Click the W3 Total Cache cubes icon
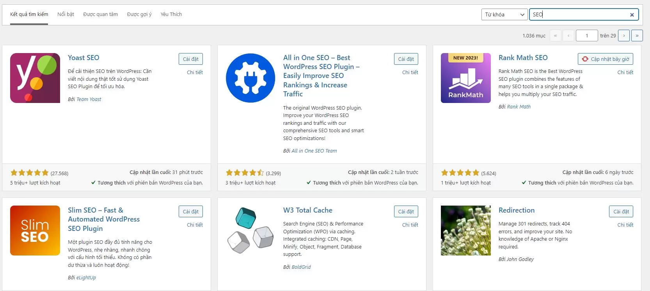The width and height of the screenshot is (650, 291). pyautogui.click(x=250, y=231)
